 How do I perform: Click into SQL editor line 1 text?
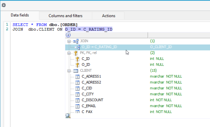tap(45, 25)
